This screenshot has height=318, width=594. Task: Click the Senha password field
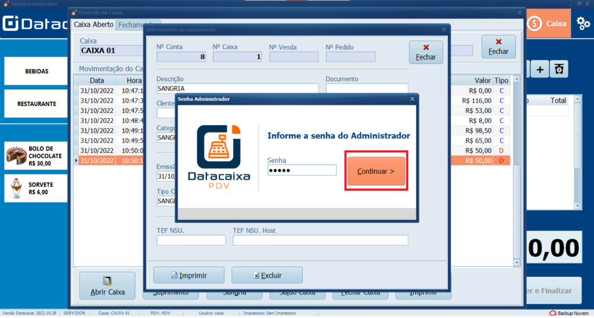(302, 170)
